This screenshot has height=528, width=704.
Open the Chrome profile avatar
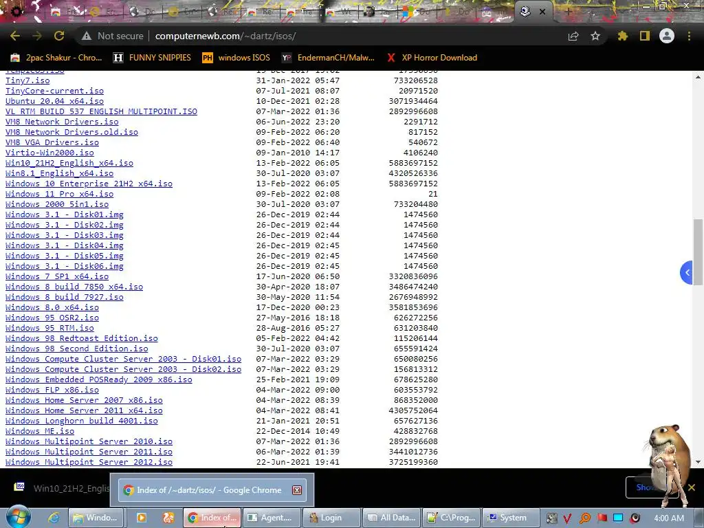point(667,36)
